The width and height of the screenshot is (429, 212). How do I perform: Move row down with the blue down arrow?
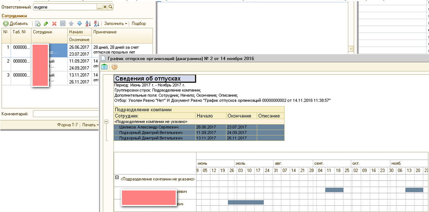coord(80,24)
